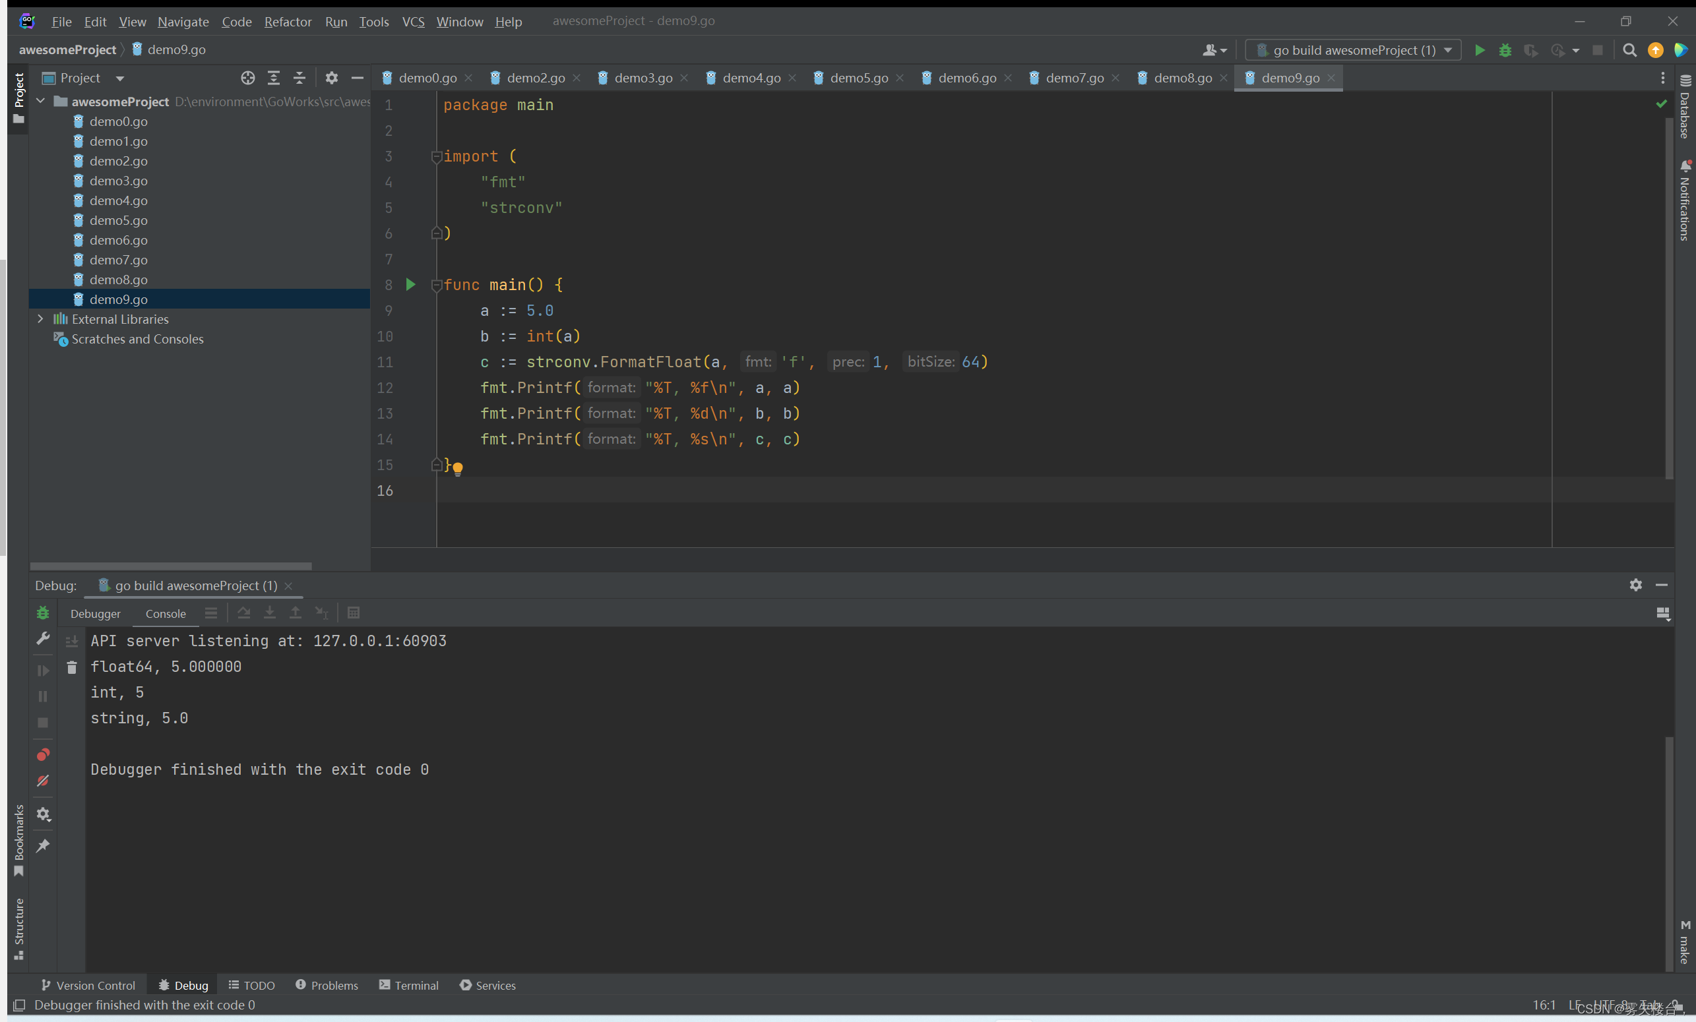
Task: Close the demo9.go editor tab
Action: 1331,78
